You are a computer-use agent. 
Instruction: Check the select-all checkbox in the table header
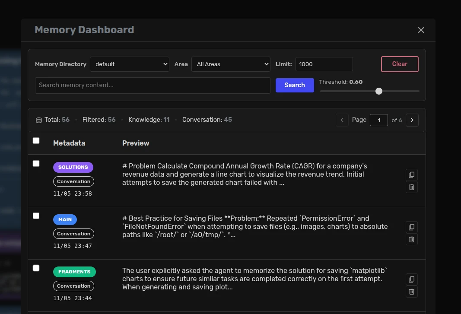coord(36,140)
